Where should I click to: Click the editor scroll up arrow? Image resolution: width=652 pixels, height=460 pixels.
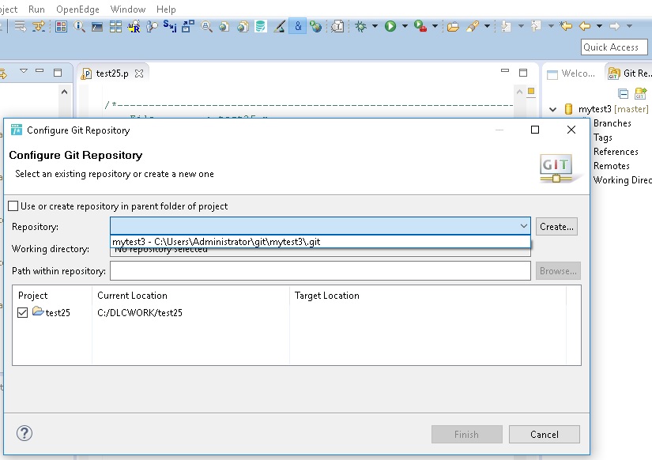(x=519, y=92)
